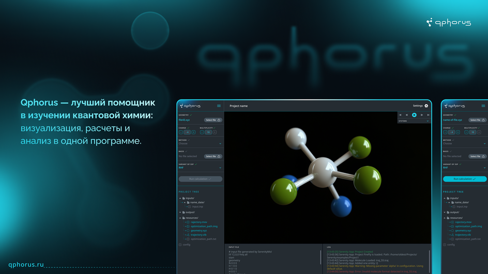Decrease the Charge value in right window
The image size is (488, 274).
pos(446,132)
